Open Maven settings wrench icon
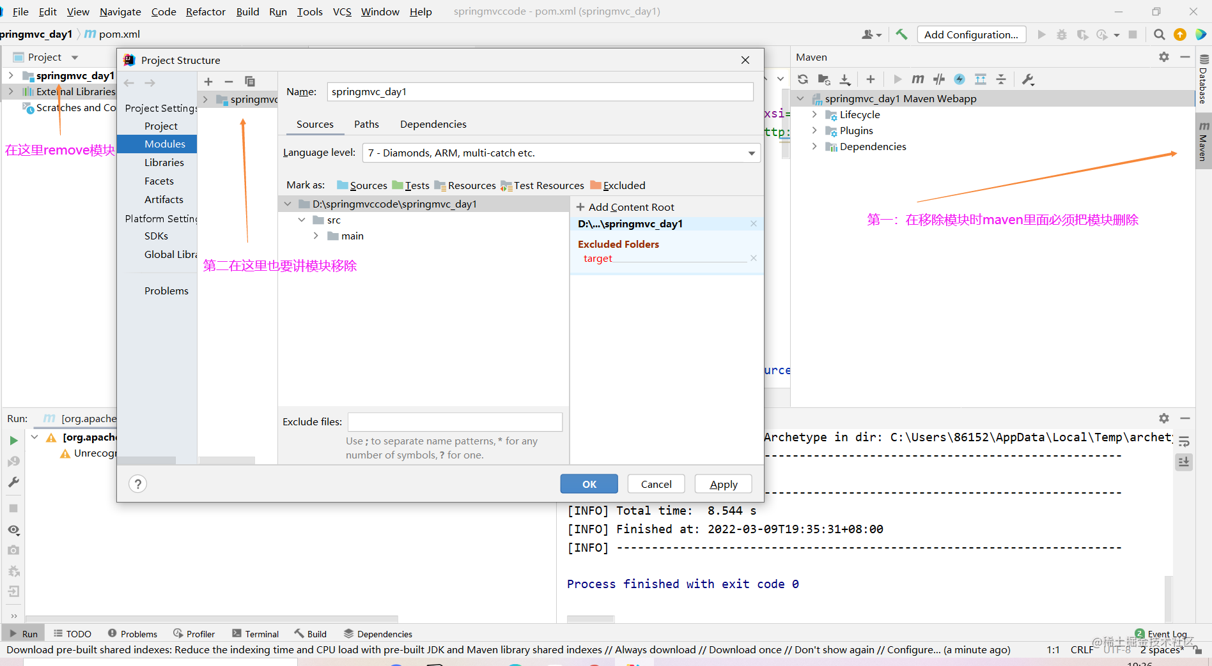This screenshot has width=1212, height=666. pos(1028,79)
